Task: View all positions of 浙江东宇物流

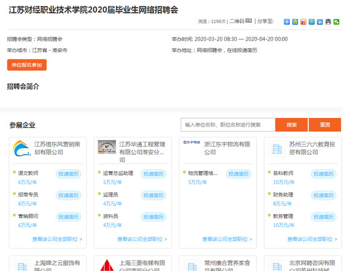Action: click(x=227, y=239)
